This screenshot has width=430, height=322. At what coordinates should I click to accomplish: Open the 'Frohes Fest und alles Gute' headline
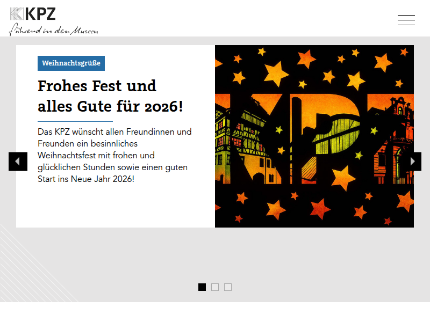tap(97, 86)
